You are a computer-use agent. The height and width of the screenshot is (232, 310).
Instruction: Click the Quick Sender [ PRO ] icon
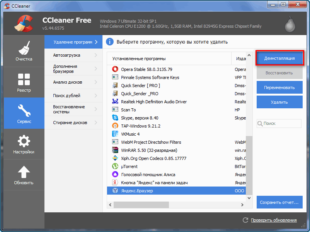115,85
